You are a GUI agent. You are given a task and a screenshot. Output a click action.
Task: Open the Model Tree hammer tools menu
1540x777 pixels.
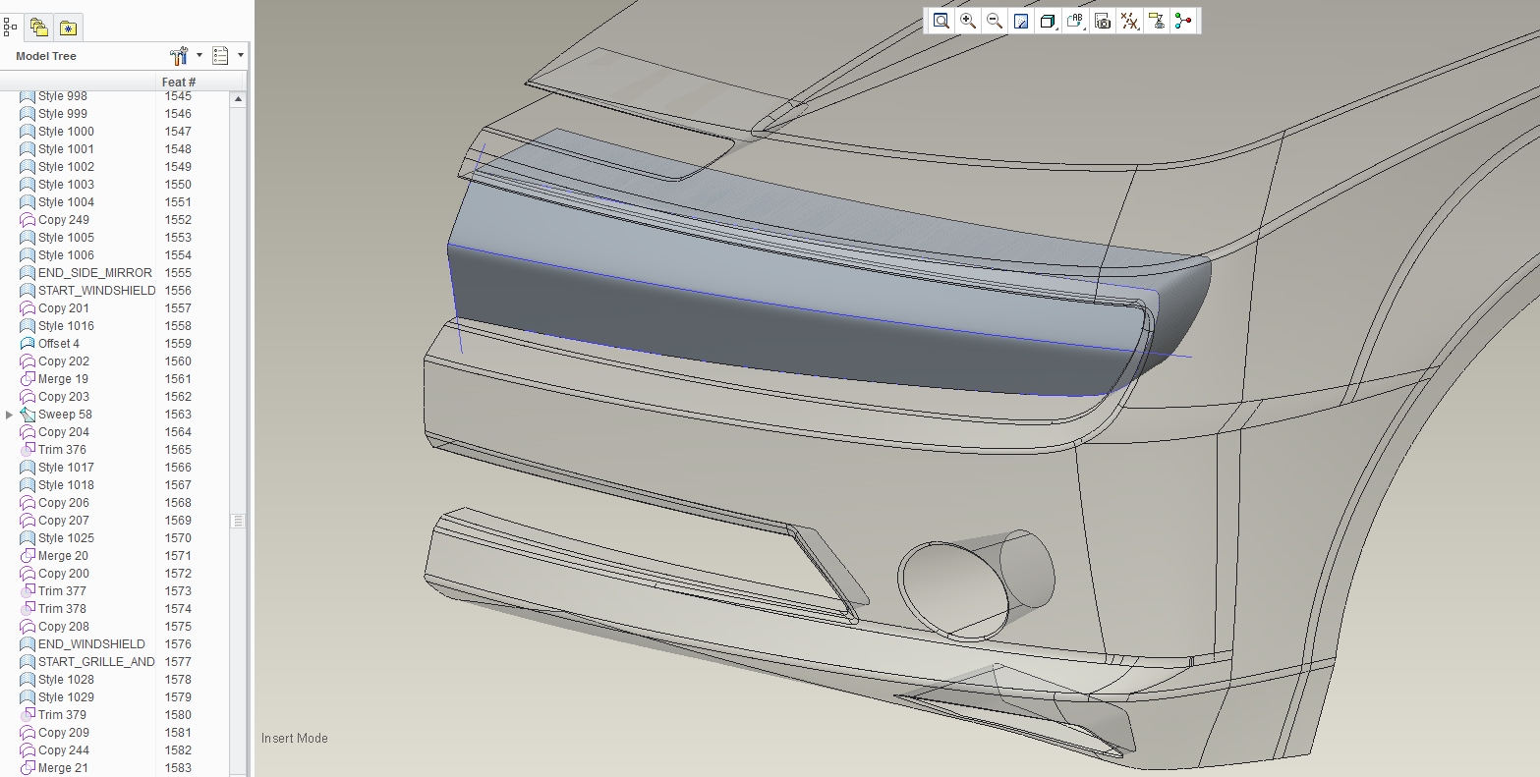185,56
